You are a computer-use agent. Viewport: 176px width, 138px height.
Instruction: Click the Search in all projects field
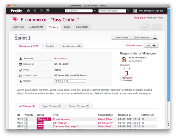coord(112,11)
